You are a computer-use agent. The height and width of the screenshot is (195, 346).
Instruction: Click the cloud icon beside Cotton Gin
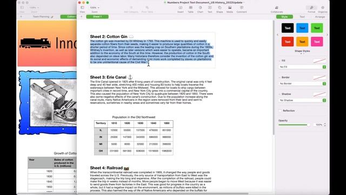click(x=131, y=36)
